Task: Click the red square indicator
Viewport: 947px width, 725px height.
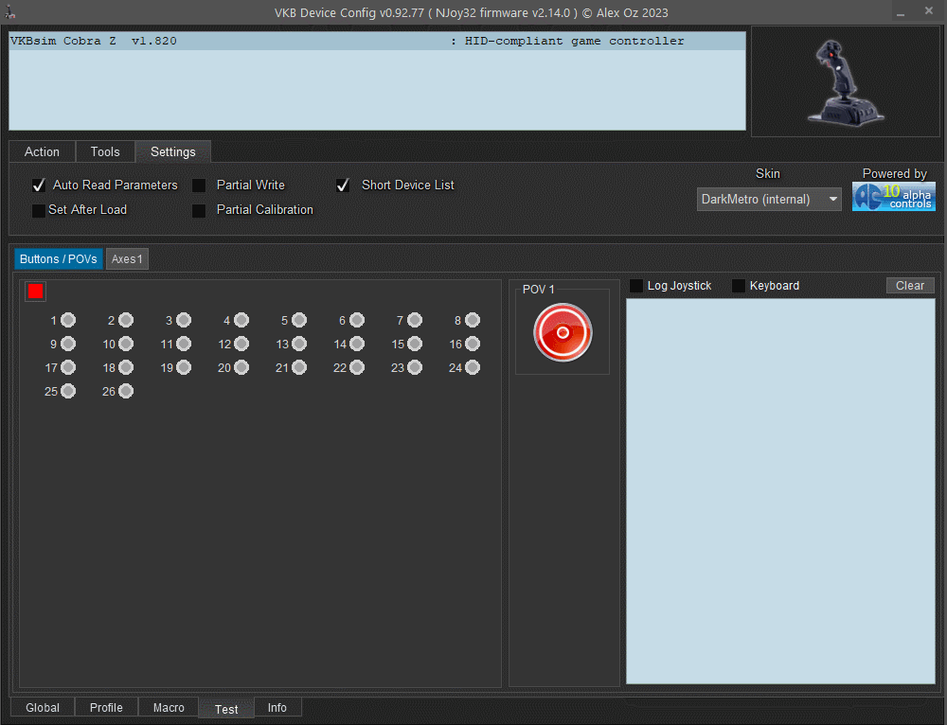Action: coord(36,292)
